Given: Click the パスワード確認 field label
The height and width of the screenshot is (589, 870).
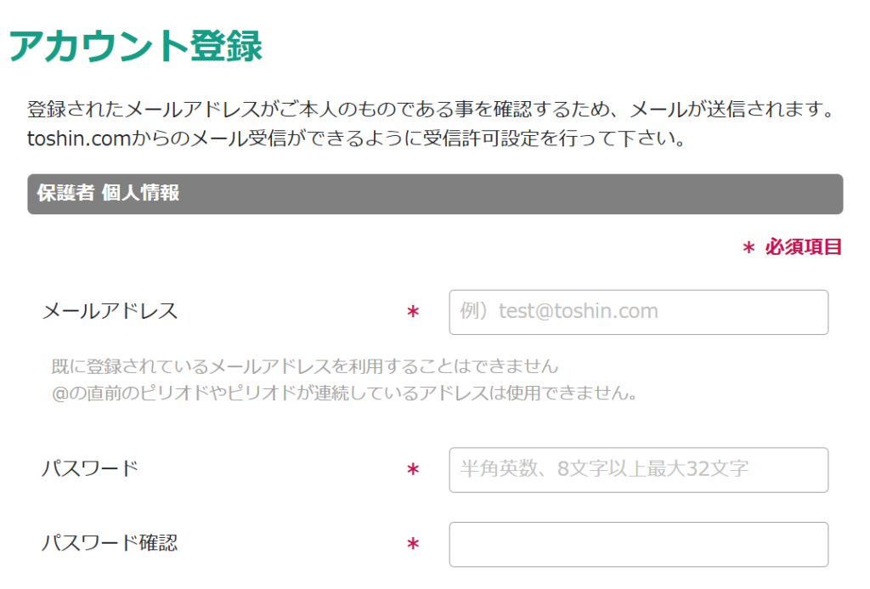Looking at the screenshot, I should coord(110,543).
